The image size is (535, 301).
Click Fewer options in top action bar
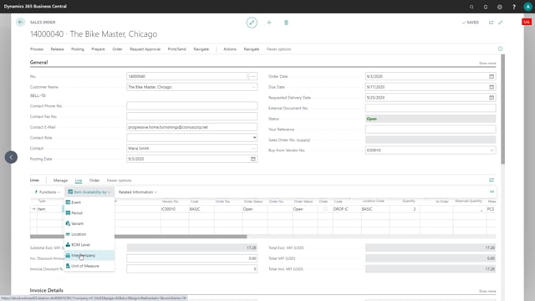click(278, 49)
